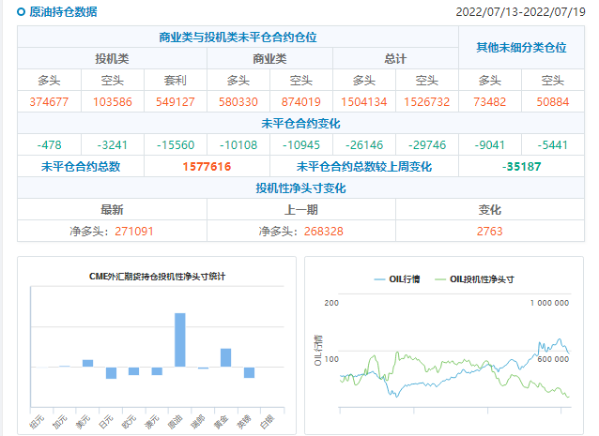This screenshot has height=436, width=599.
Task: Click the 英镑 bar in the bar chart
Action: (x=249, y=372)
